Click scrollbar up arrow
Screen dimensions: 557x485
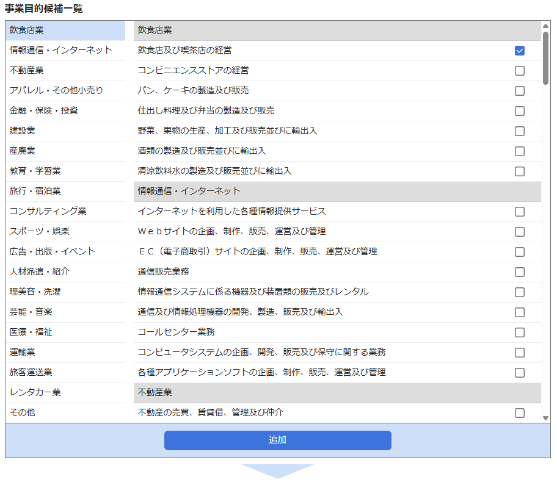click(x=545, y=26)
